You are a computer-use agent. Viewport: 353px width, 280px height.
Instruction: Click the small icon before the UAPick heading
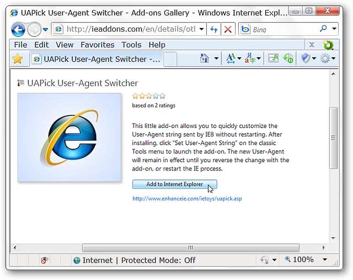coord(21,83)
